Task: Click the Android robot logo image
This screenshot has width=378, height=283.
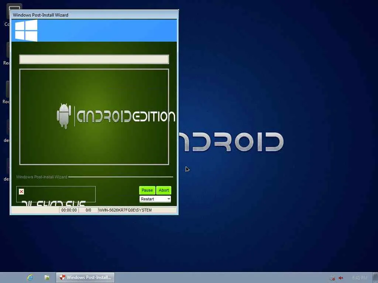Action: (64, 116)
